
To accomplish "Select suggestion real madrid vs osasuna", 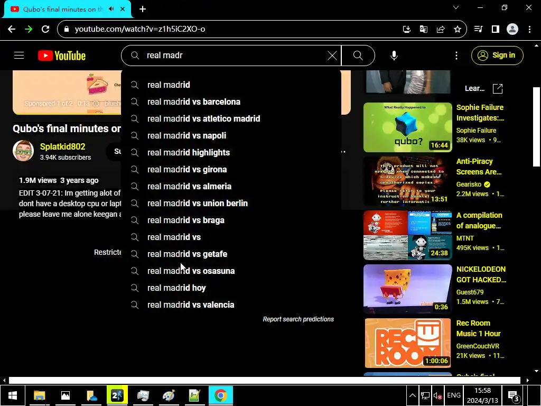I will pos(231,271).
